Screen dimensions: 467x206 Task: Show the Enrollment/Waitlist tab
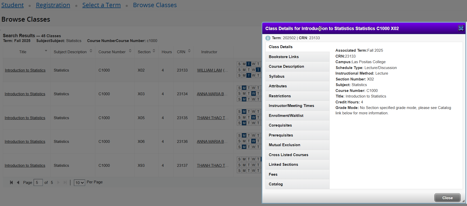[286, 116]
